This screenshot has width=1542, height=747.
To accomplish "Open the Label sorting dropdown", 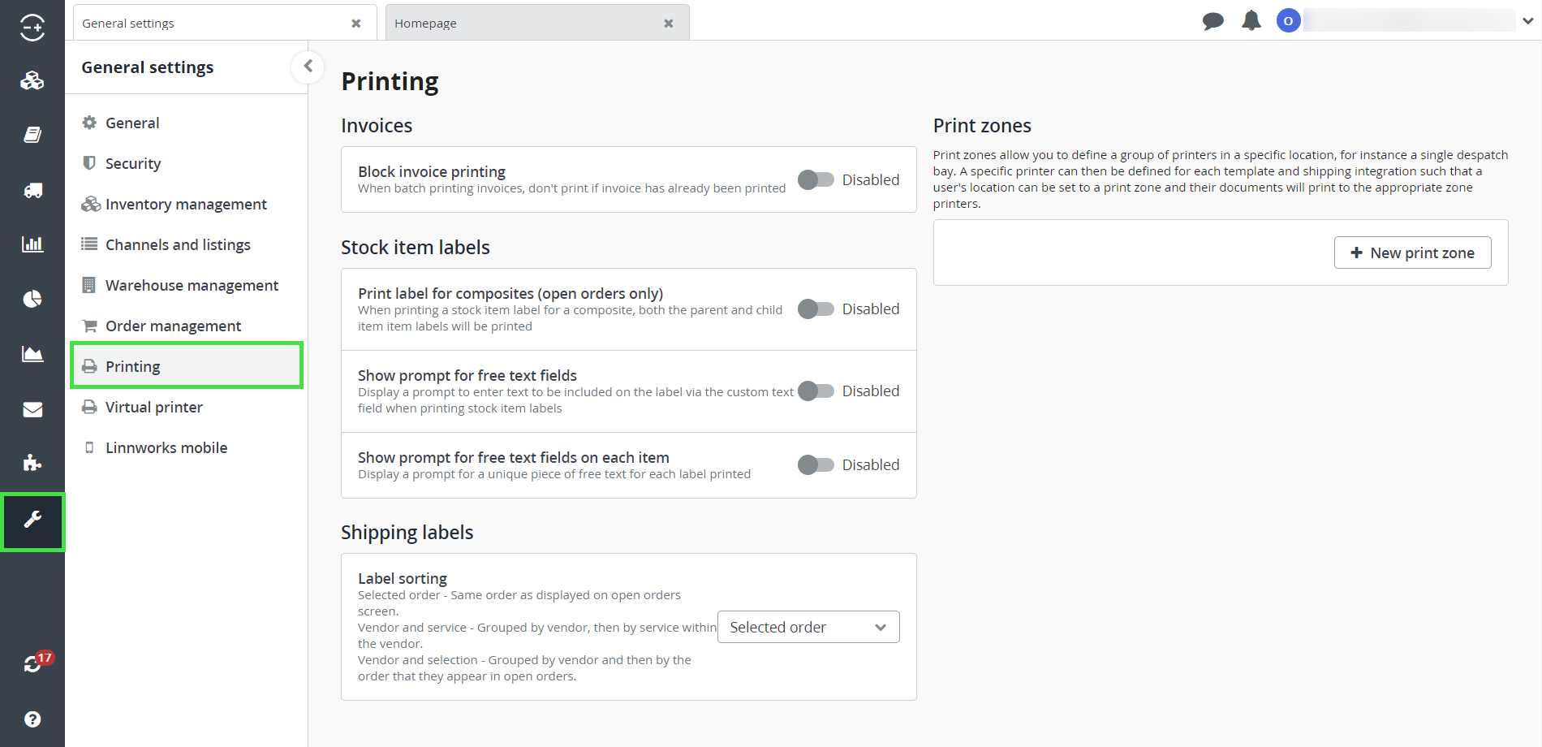I will (x=808, y=627).
